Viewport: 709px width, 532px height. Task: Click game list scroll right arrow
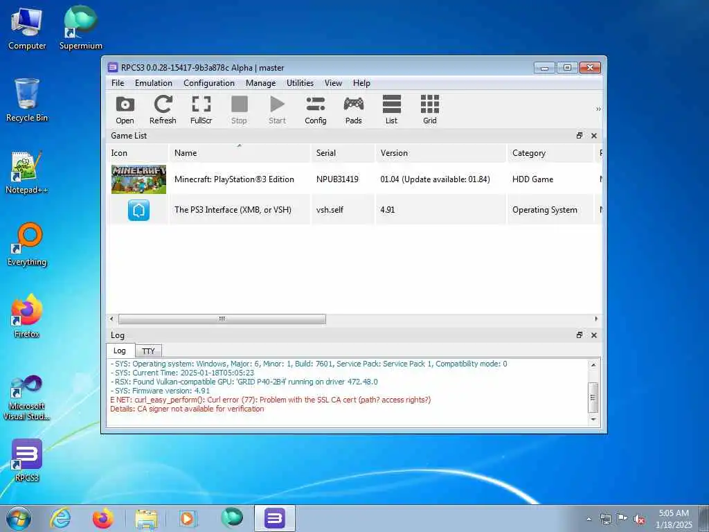click(x=596, y=319)
